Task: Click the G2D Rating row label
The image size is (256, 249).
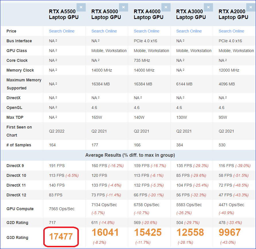Action: pyautogui.click(x=17, y=223)
